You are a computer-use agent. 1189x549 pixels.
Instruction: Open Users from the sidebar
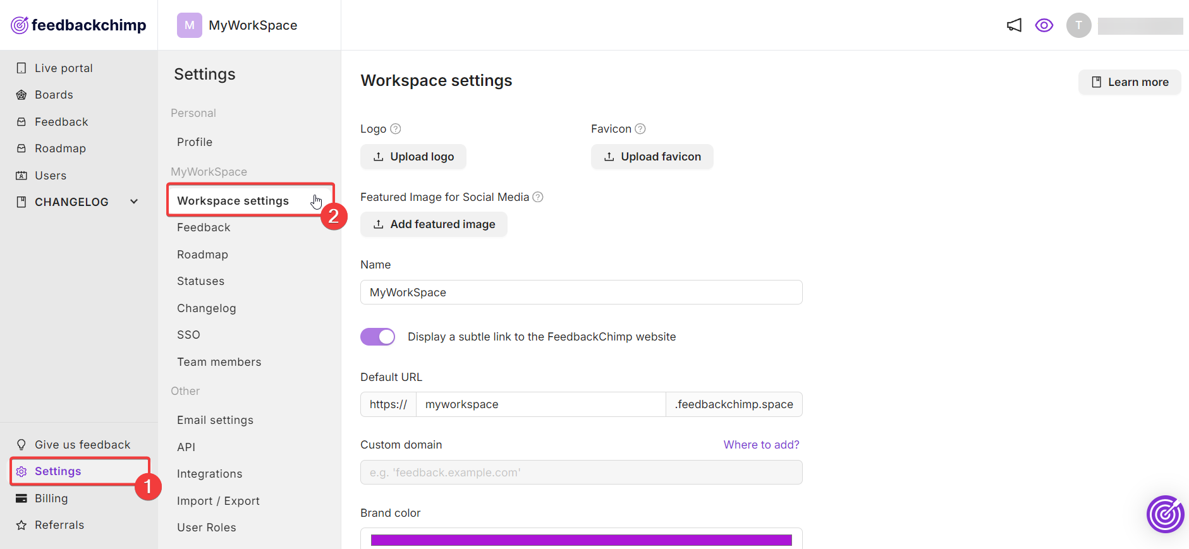click(51, 176)
